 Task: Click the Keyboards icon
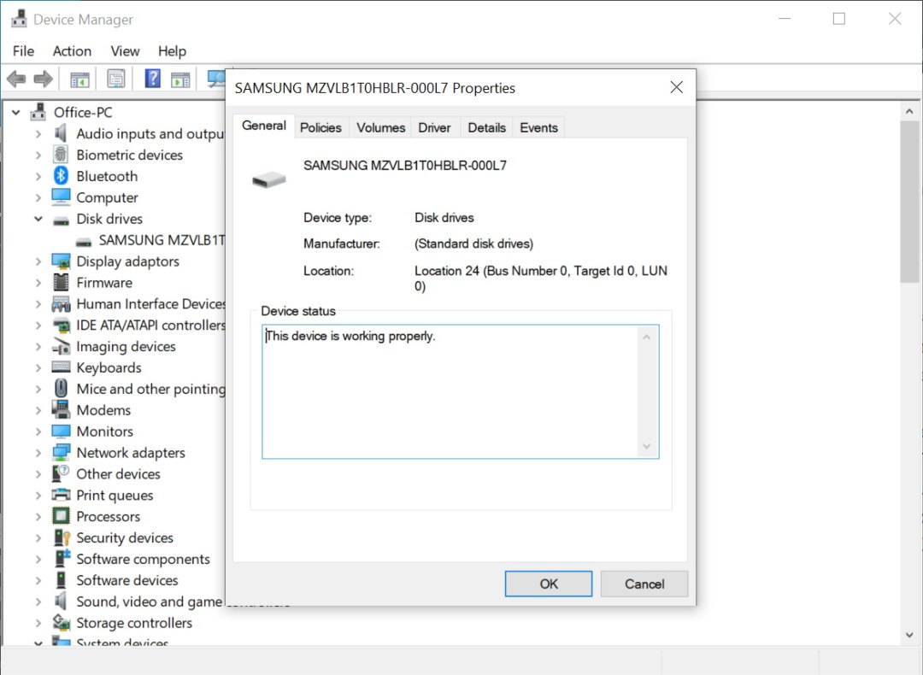(61, 367)
